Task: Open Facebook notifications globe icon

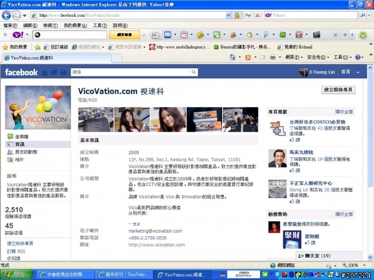Action: [x=63, y=72]
